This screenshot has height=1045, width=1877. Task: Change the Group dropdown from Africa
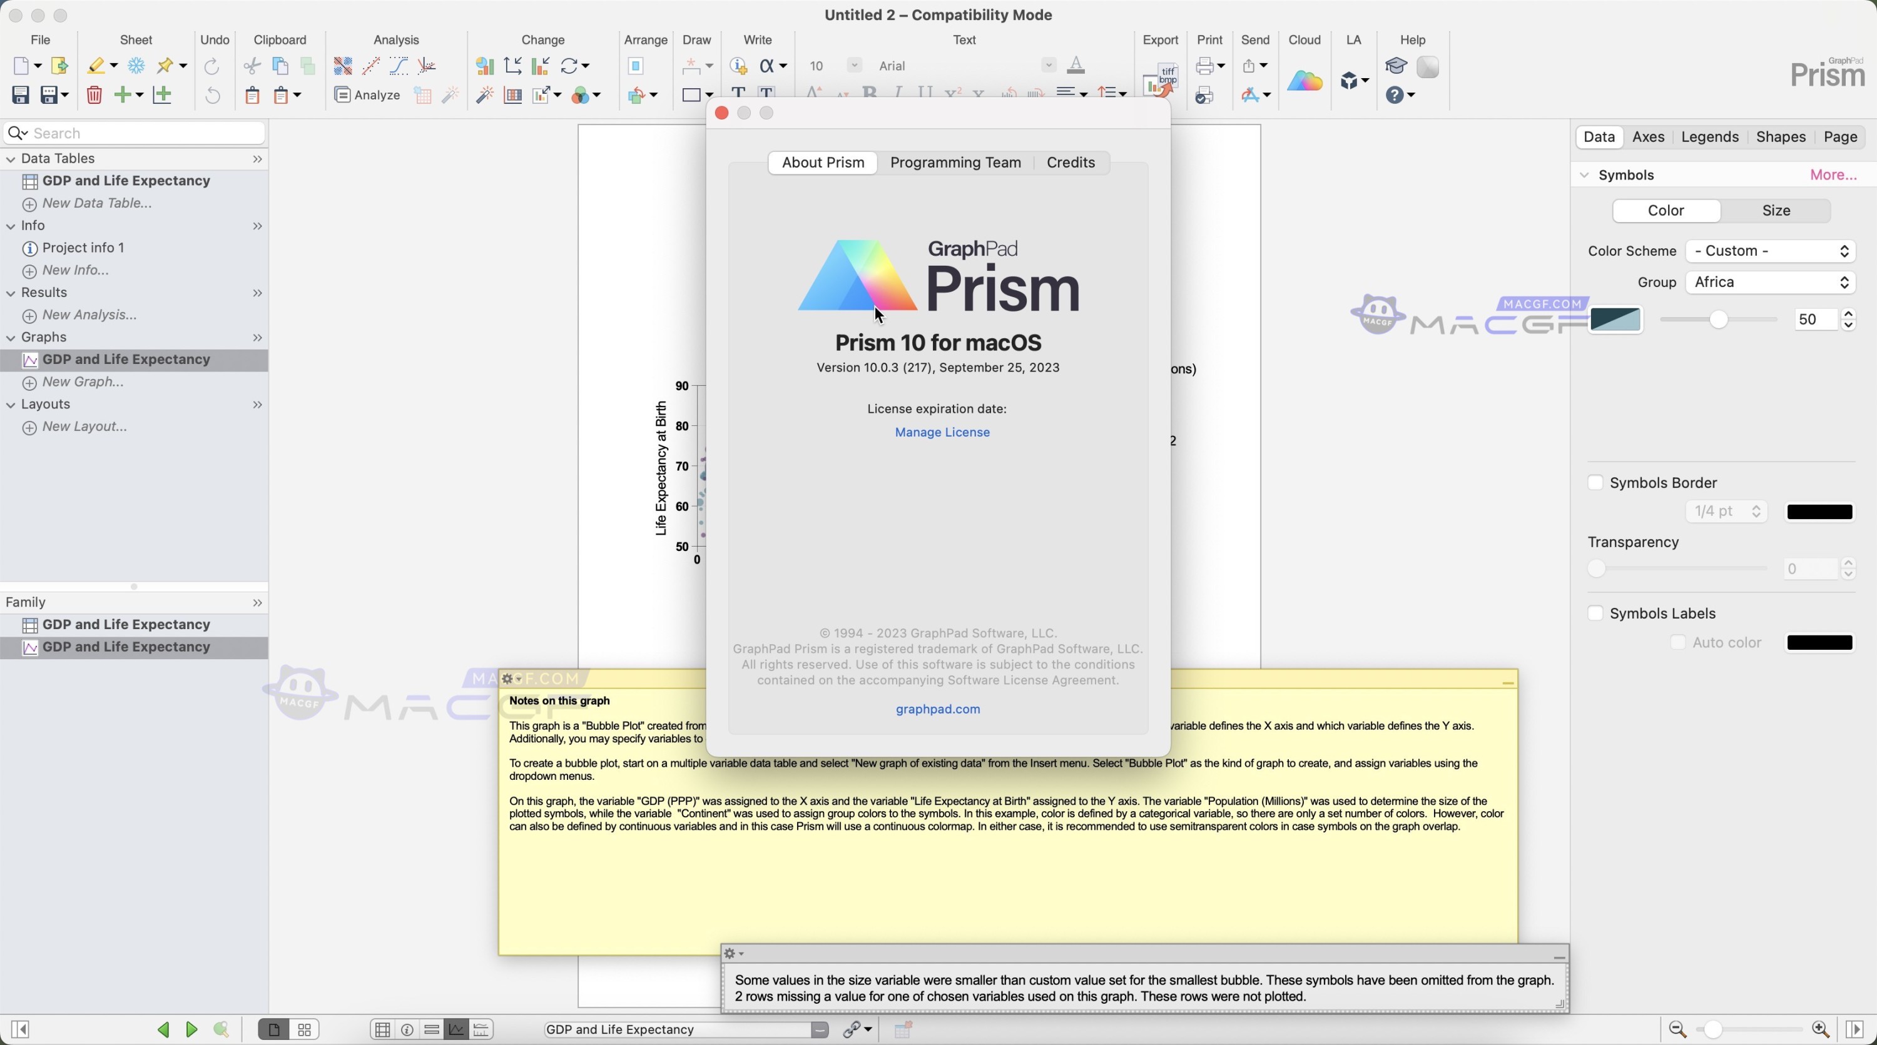[1771, 283]
